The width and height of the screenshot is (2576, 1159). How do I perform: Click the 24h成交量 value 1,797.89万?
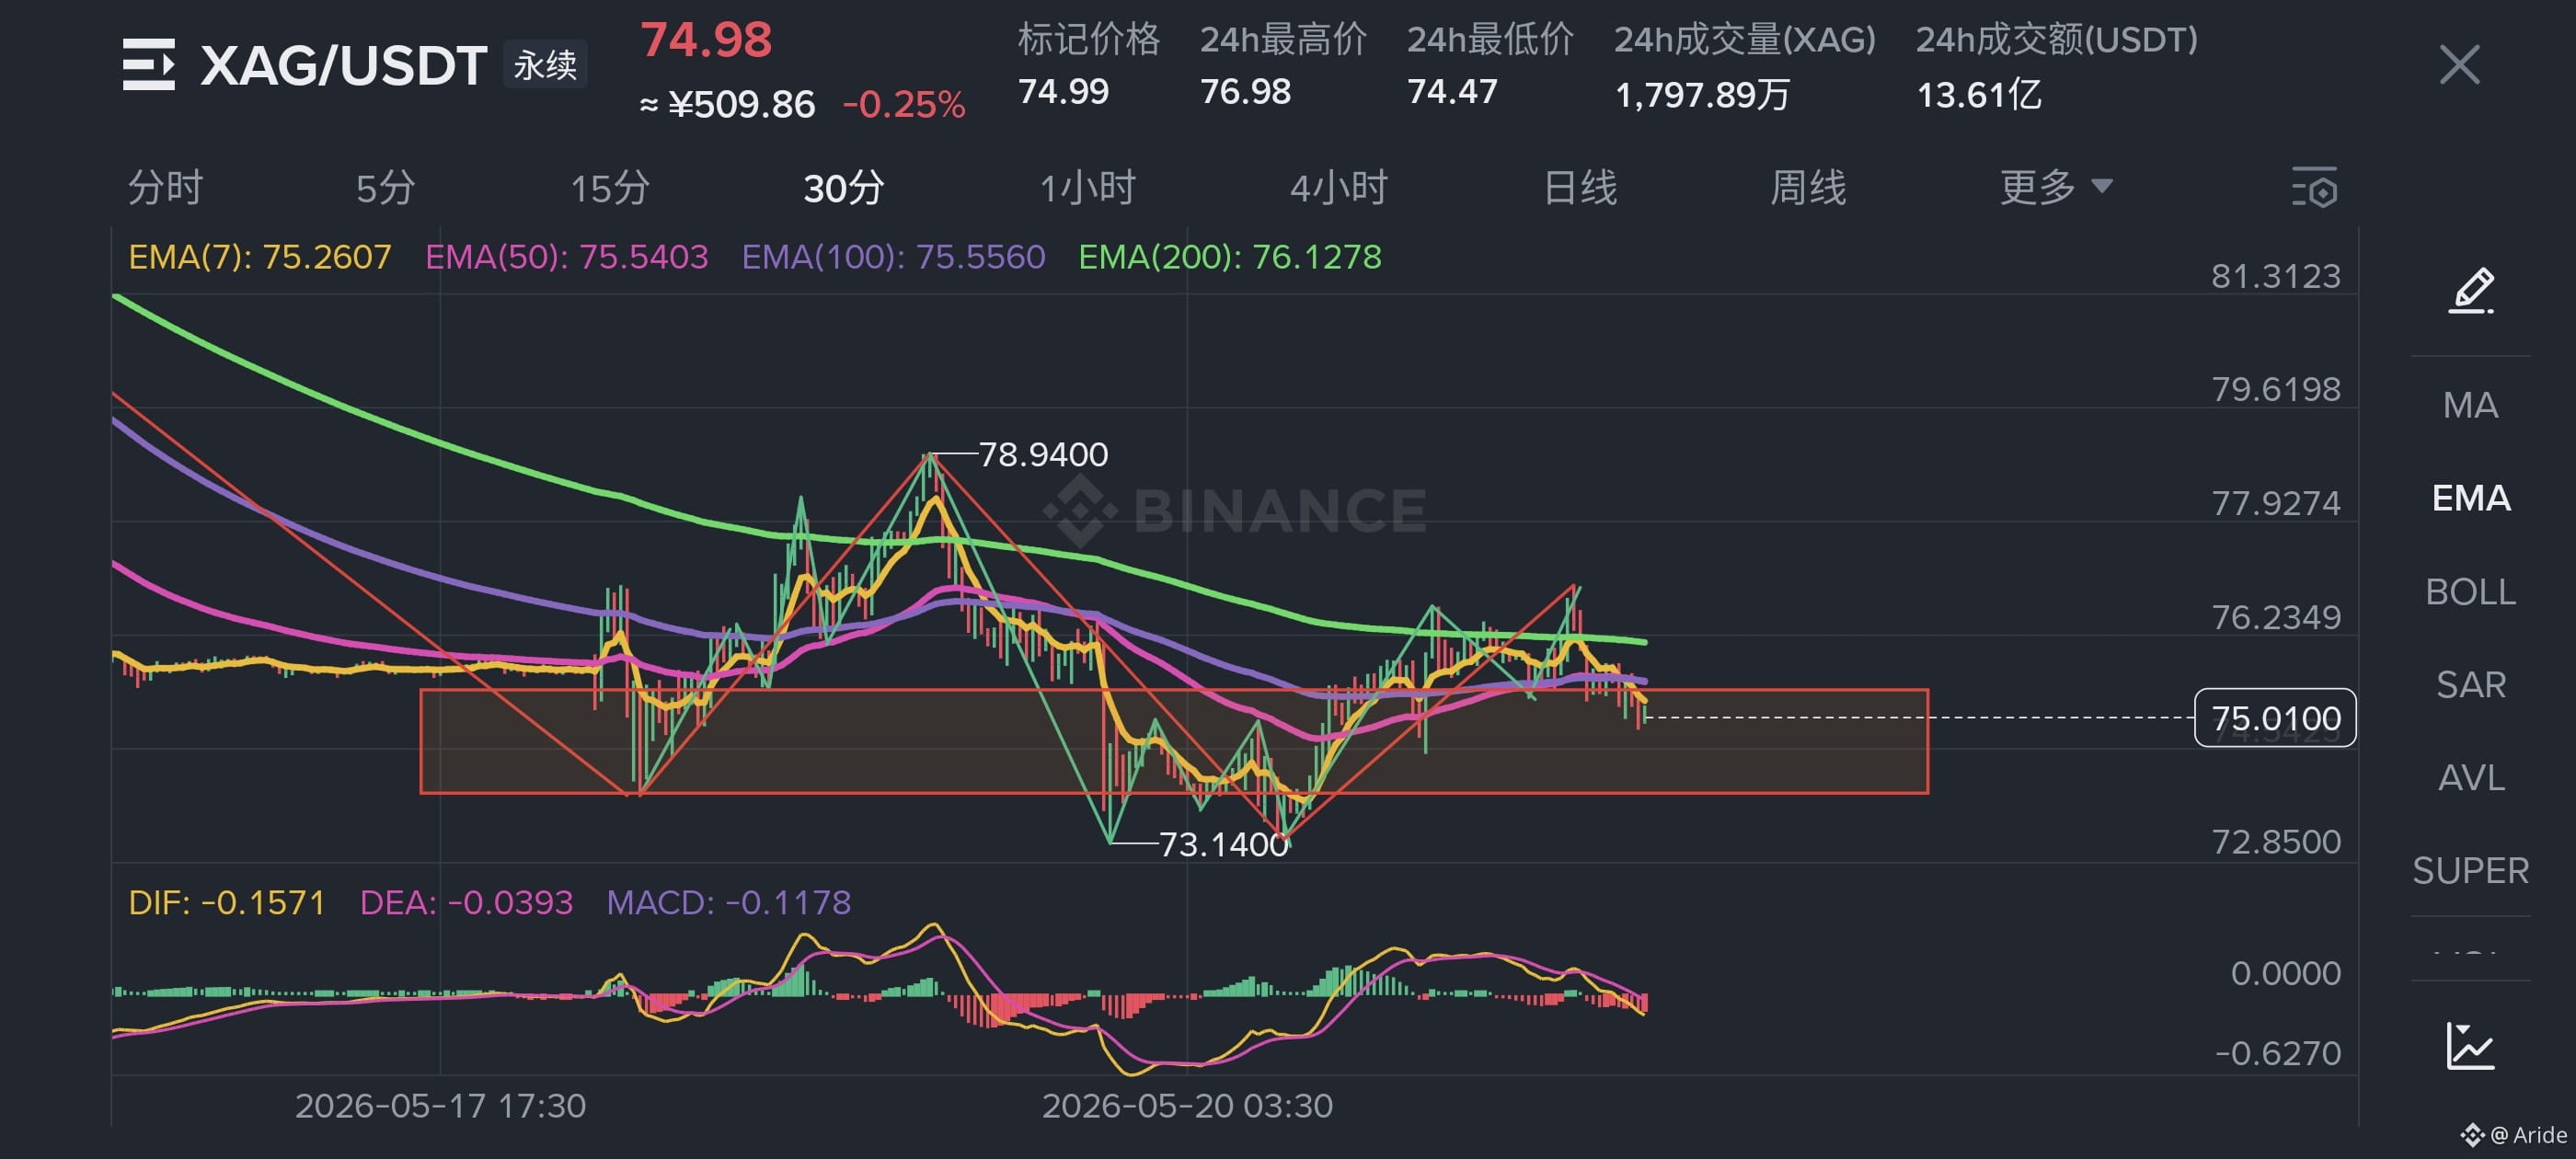(1702, 95)
